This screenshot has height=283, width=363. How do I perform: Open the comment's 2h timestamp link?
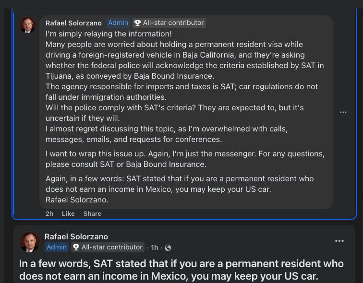(x=49, y=213)
